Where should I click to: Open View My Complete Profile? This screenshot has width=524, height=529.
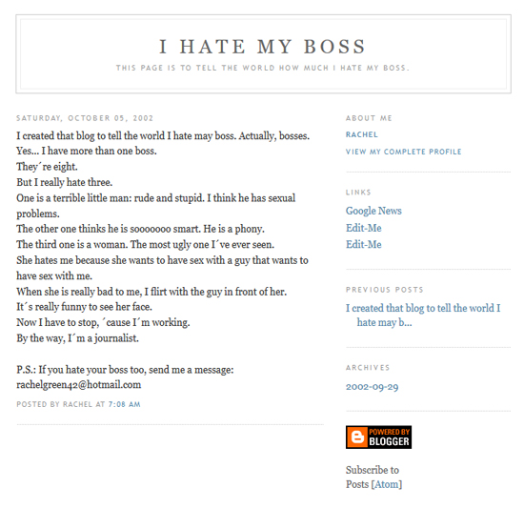(403, 152)
